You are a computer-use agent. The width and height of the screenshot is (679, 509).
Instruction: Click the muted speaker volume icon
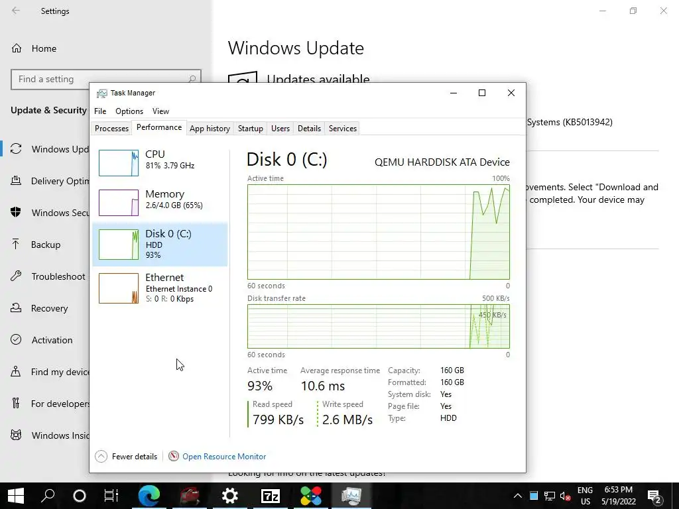[565, 496]
